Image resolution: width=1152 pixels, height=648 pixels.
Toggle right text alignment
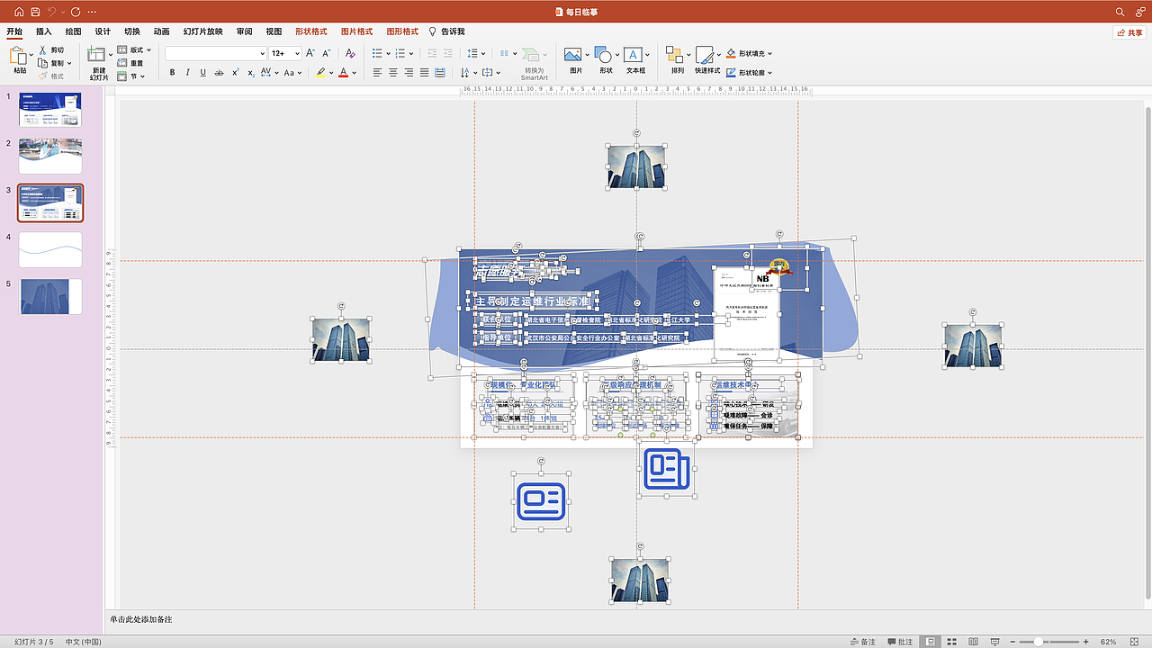[x=409, y=73]
